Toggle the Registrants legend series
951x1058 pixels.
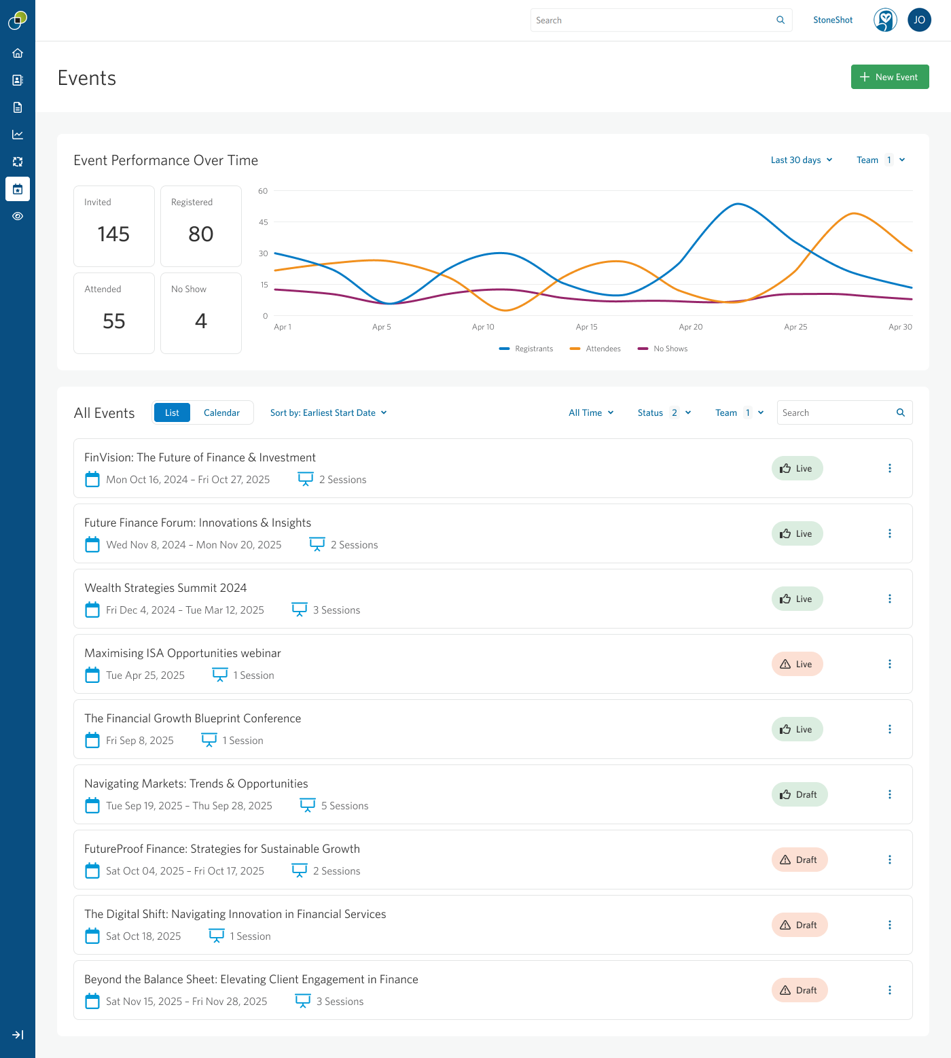[526, 349]
